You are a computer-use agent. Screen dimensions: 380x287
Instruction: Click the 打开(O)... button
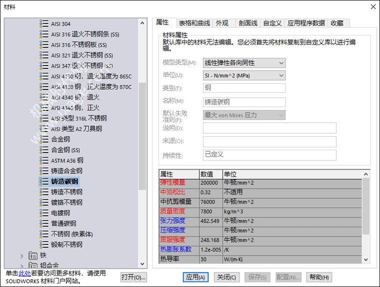coord(133,277)
